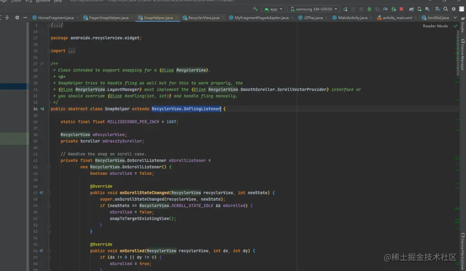
Task: Open the SDK Manager icon
Action: click(427, 9)
